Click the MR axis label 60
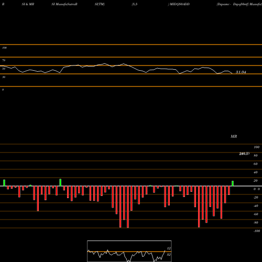Screen dimensions: 262x262 (x=256, y=164)
